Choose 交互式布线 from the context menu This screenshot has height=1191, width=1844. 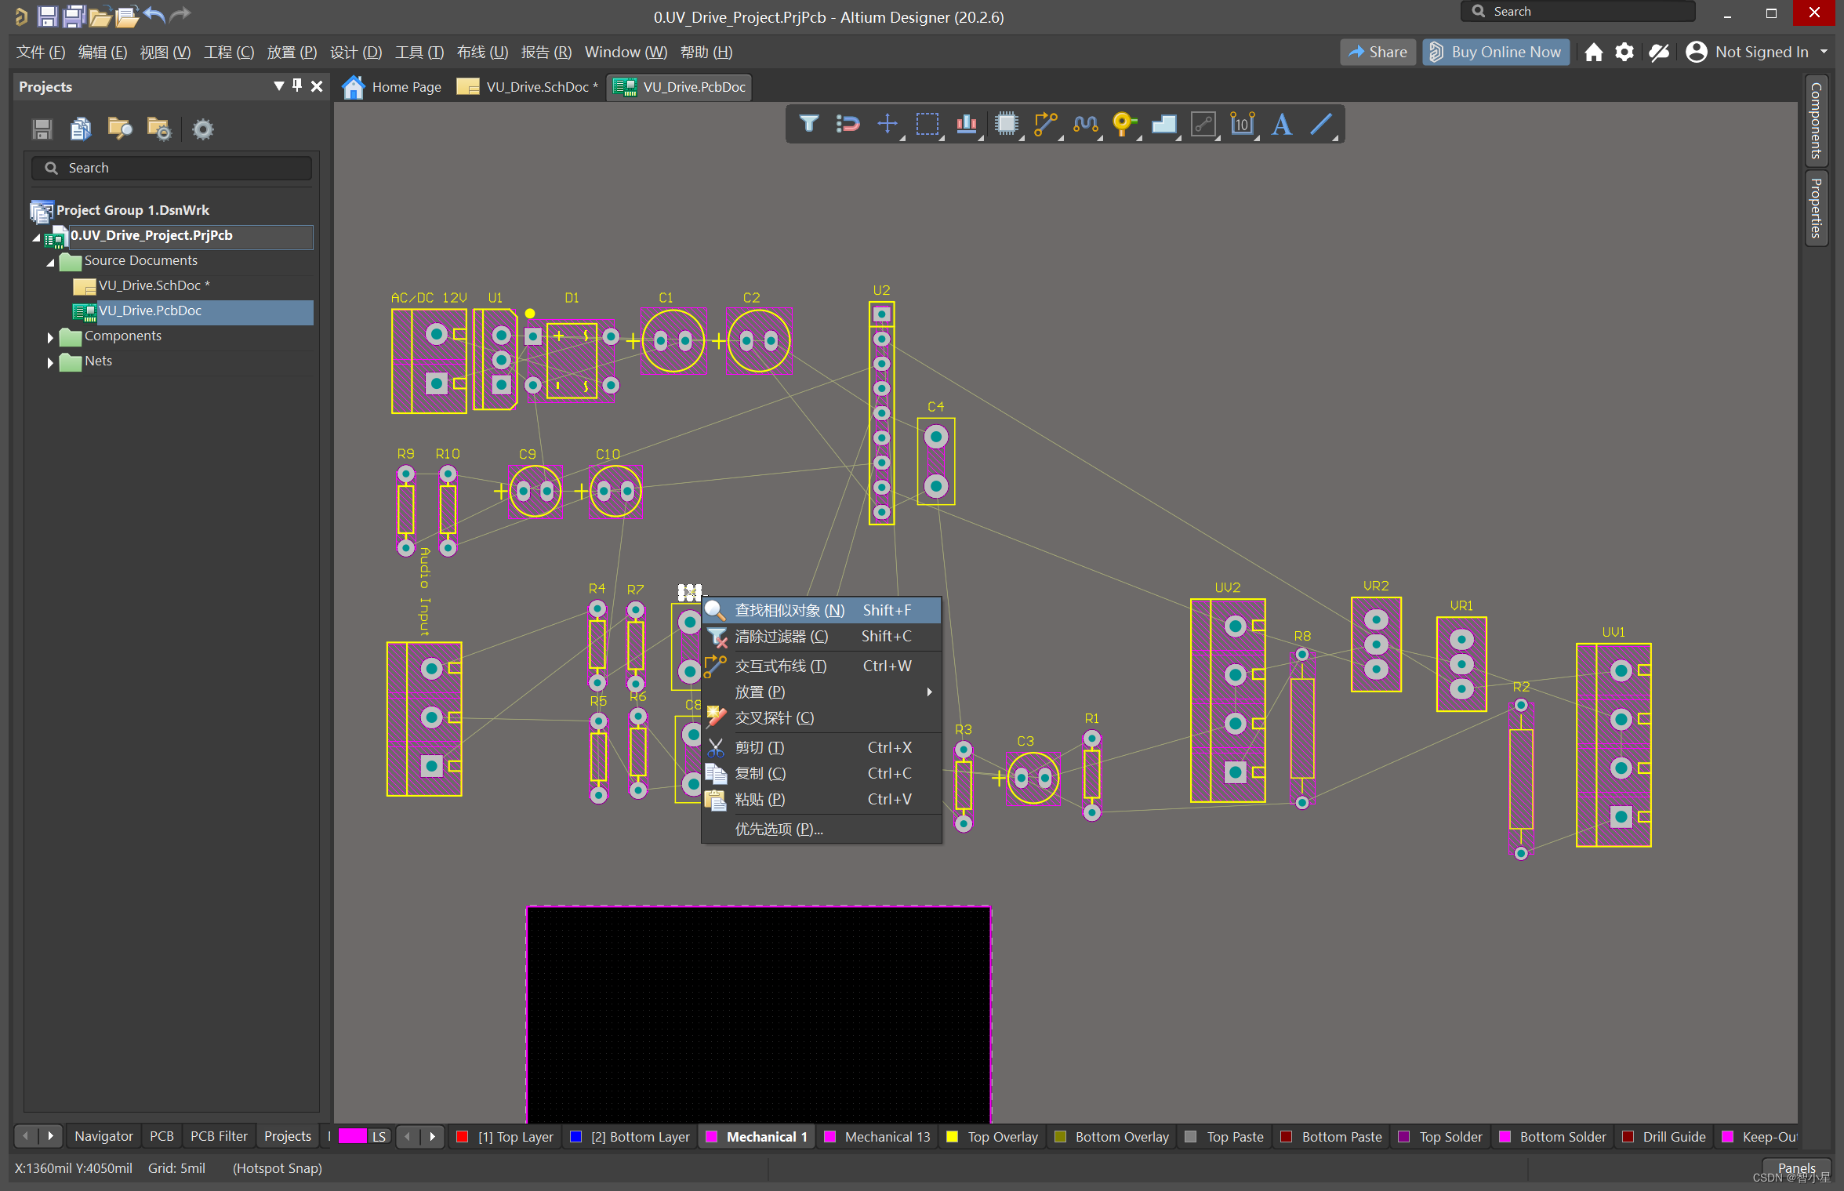(780, 666)
